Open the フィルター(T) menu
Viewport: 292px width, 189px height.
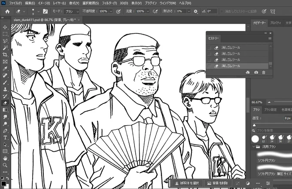coord(109,3)
